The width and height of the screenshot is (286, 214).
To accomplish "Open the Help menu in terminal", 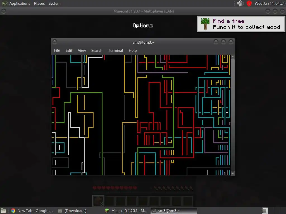I will coord(133,51).
